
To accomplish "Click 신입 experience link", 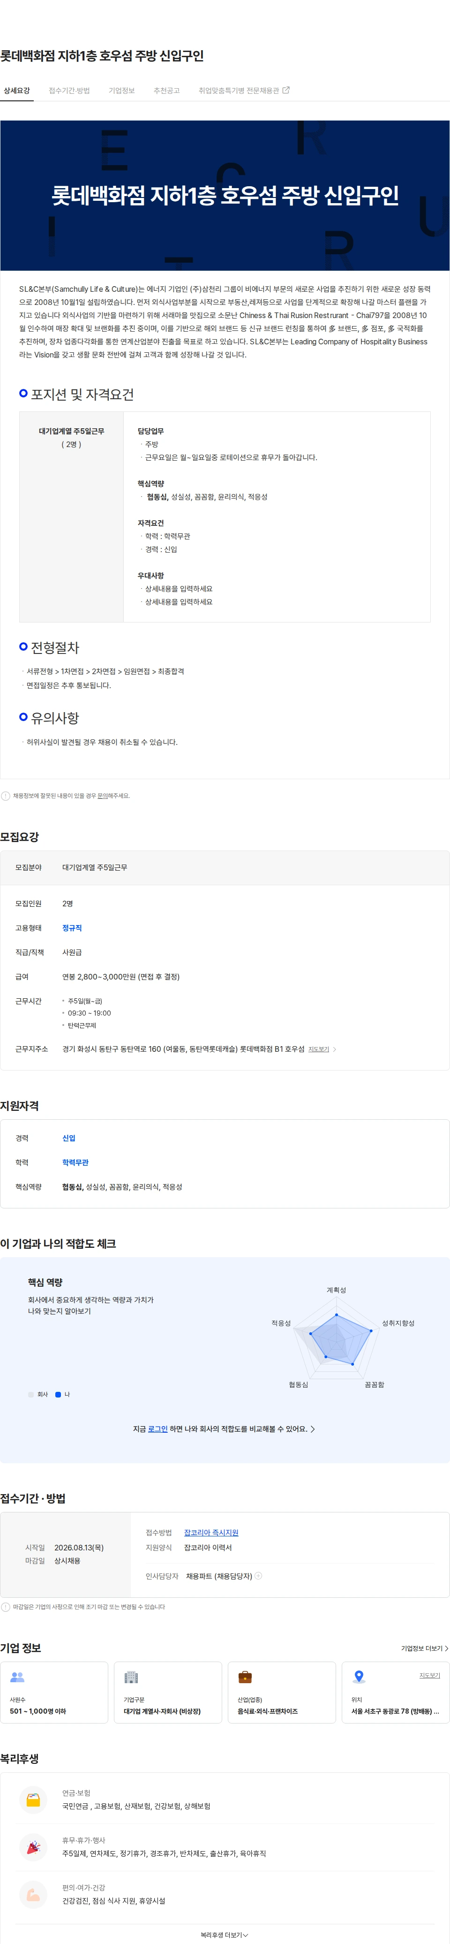I will (x=68, y=1137).
